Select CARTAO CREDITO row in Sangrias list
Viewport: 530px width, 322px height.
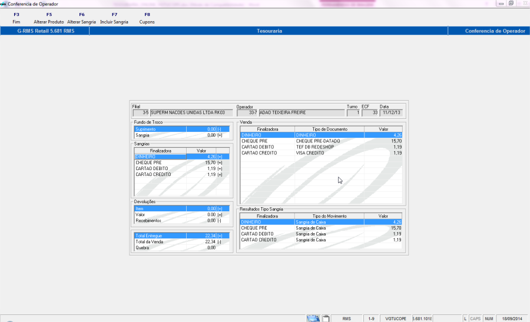(182, 175)
